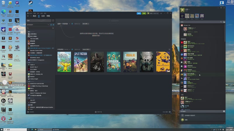Select Backpack Battles in library list
234x131 pixels.
point(41,107)
